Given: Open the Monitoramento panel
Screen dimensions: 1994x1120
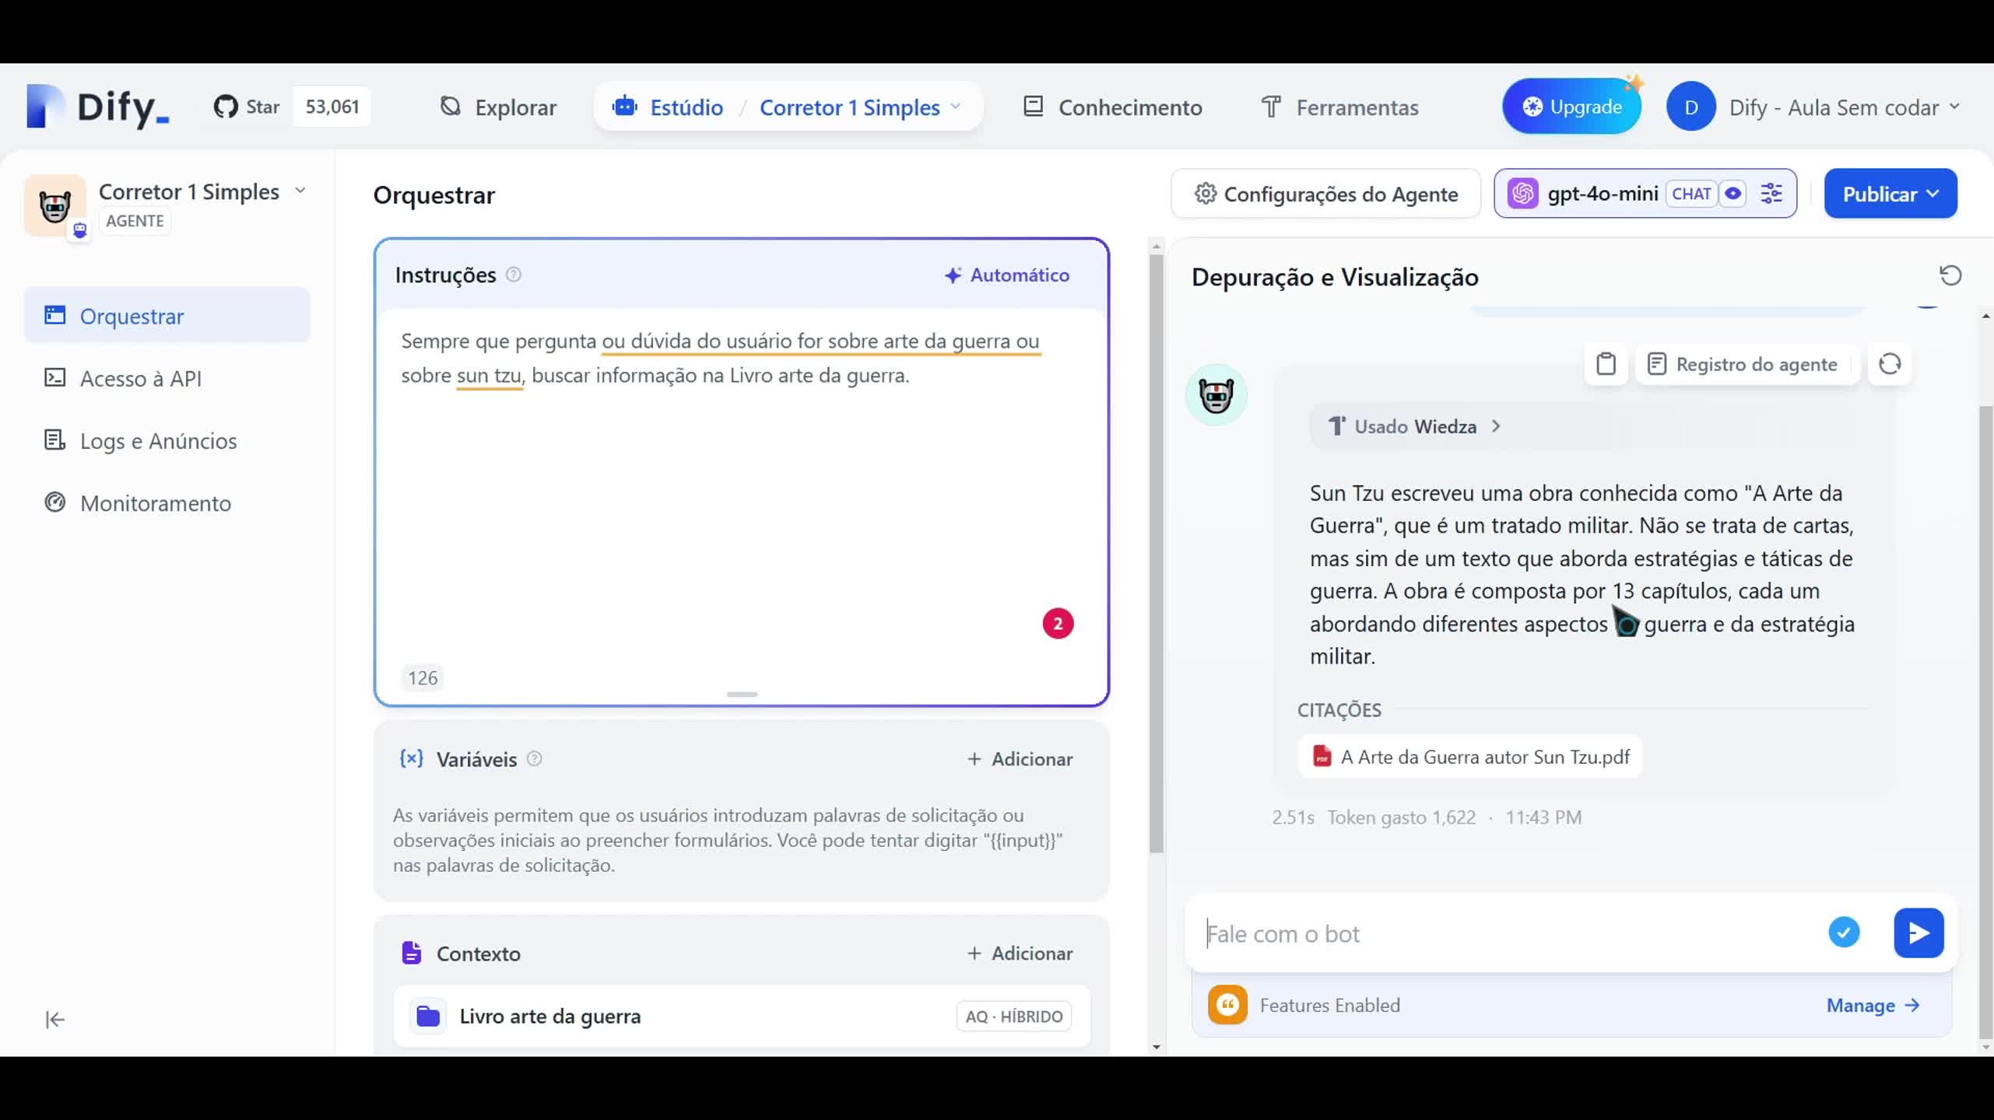Looking at the screenshot, I should tap(156, 503).
